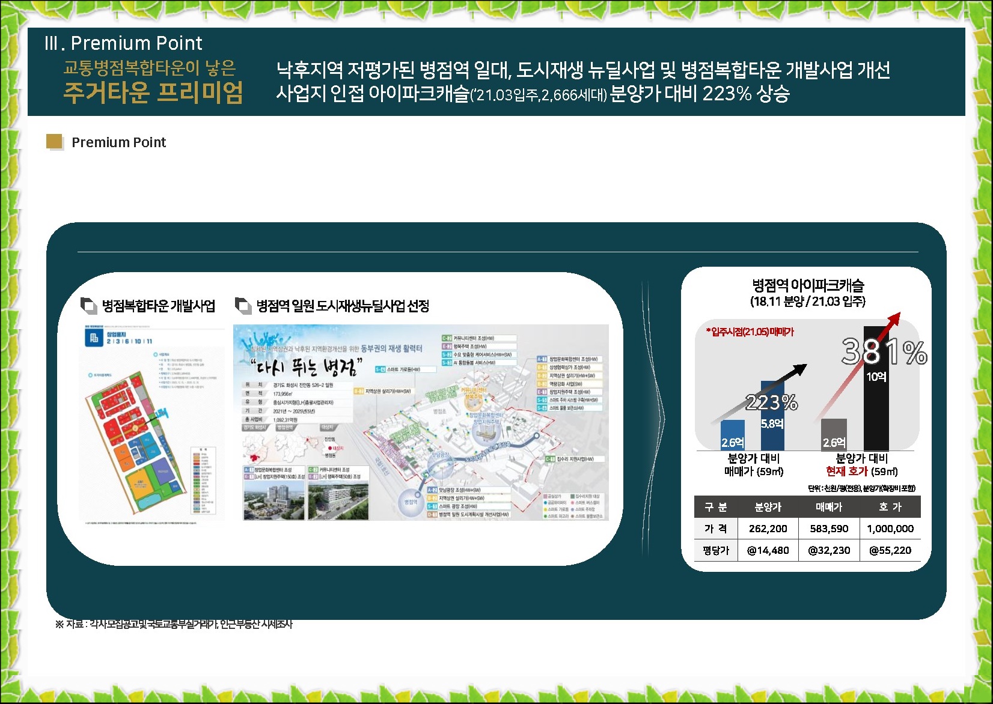Select the blue 창업용지 building icon on site map
The width and height of the screenshot is (993, 704).
(94, 338)
